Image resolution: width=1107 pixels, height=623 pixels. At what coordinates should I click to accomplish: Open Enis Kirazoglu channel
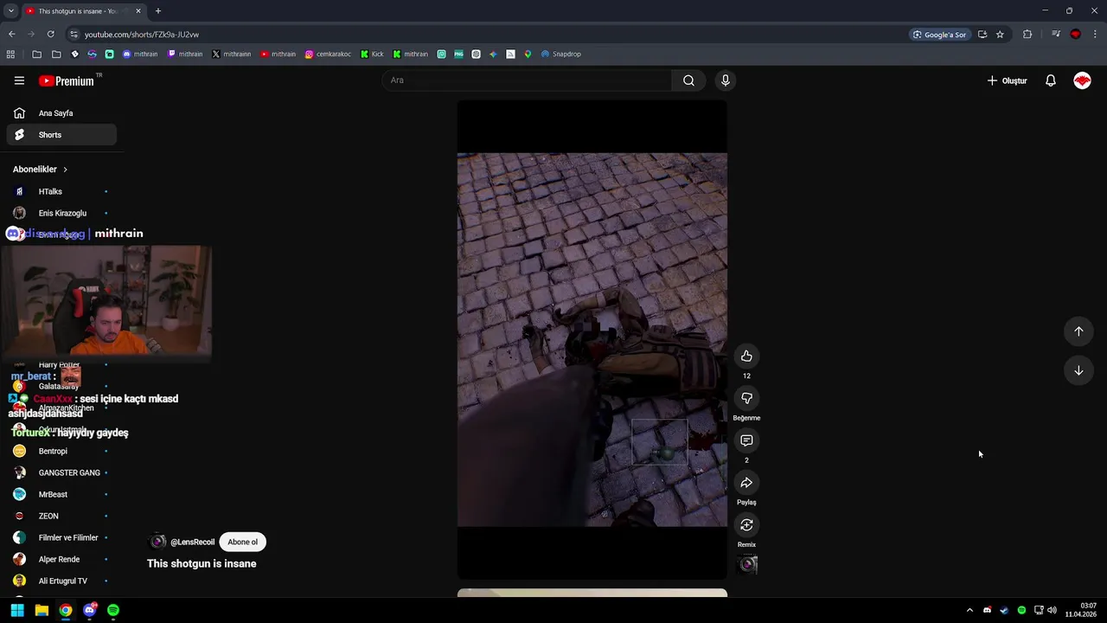[x=61, y=213]
